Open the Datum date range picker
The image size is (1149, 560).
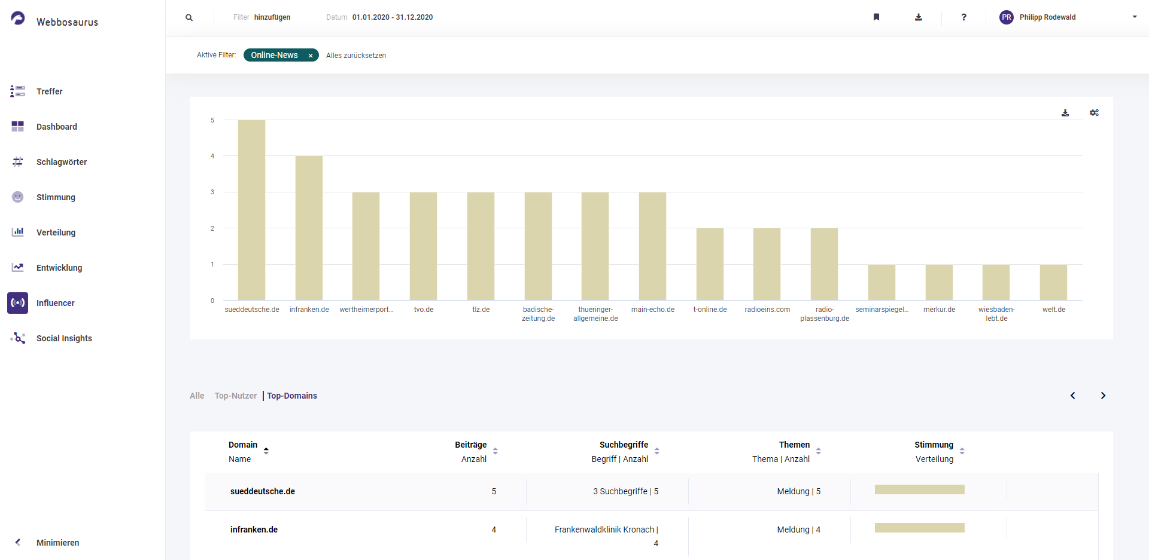pyautogui.click(x=379, y=17)
